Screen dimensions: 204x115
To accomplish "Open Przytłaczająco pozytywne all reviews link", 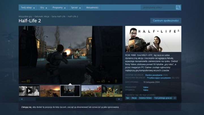I will 159,78.
